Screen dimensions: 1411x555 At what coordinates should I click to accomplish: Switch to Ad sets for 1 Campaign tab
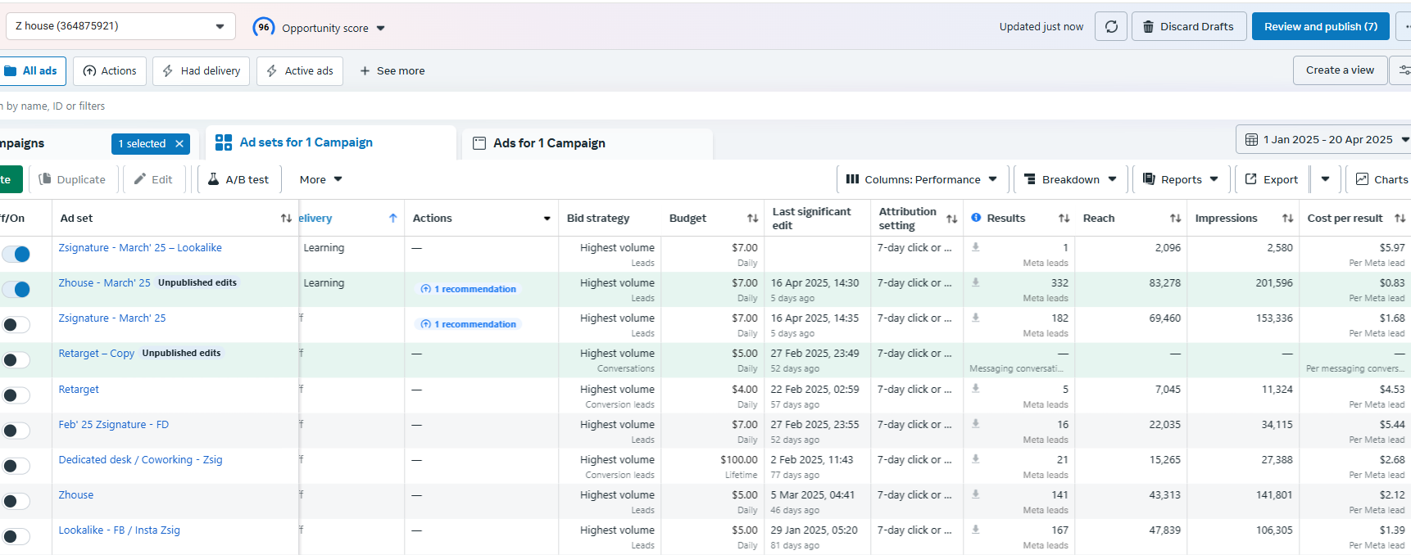tap(331, 142)
